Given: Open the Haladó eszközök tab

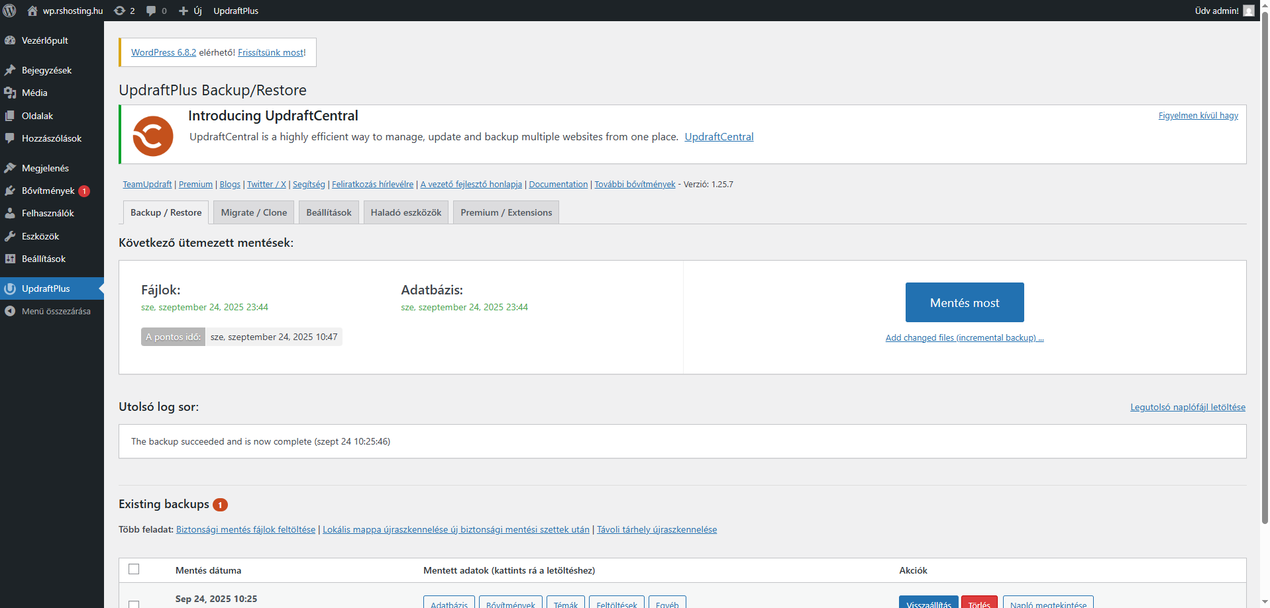Looking at the screenshot, I should click(x=405, y=212).
